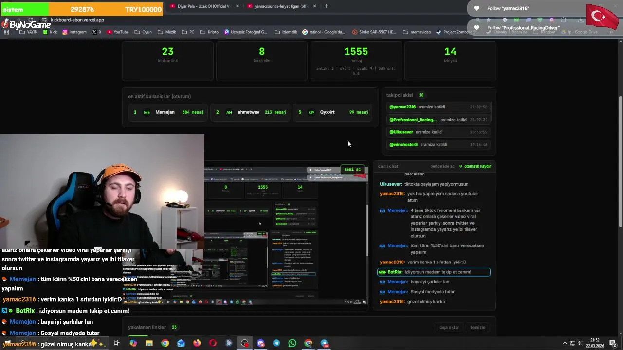Image resolution: width=623 pixels, height=350 pixels.
Task: Open the memevideo bookmark folder
Action: pyautogui.click(x=417, y=32)
